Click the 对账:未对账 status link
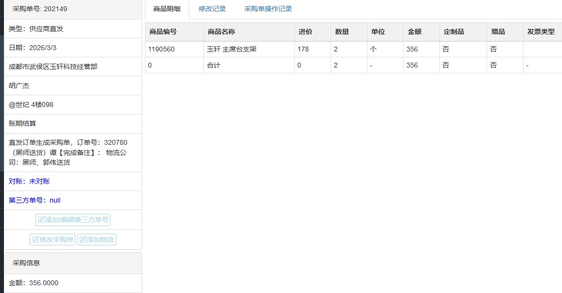Viewport: 562px width, 293px height. (x=29, y=181)
